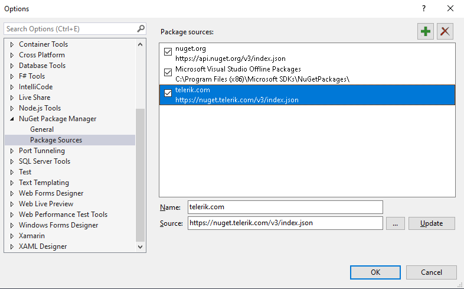
Task: Disable the telerik.com package source checkbox
Action: coord(168,93)
